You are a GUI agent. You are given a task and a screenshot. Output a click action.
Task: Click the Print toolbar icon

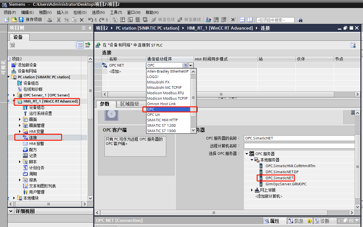coord(49,20)
